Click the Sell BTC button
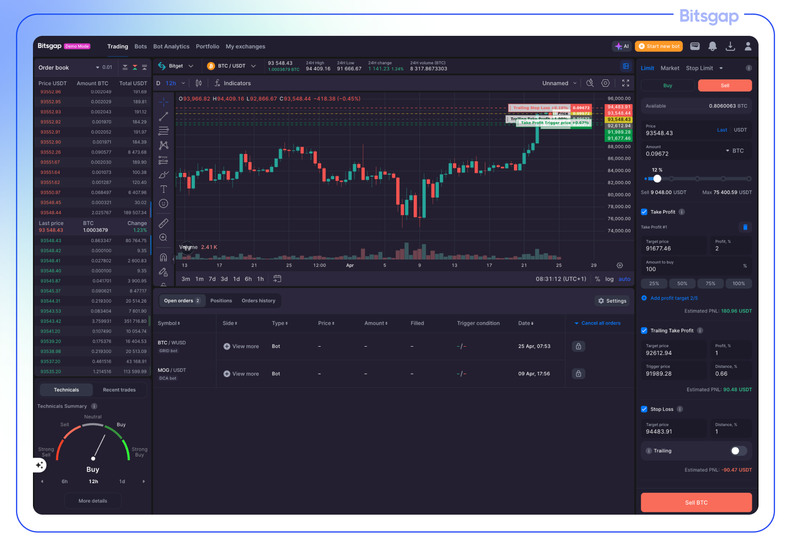Viewport: 791px width, 550px height. (x=697, y=503)
